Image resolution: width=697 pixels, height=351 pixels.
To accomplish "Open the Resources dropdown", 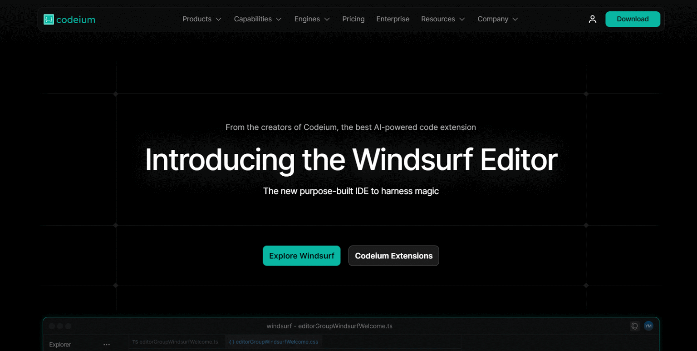I will 442,19.
